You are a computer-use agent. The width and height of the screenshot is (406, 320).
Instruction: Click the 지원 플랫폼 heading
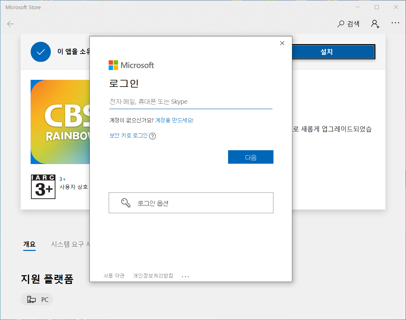tap(47, 279)
